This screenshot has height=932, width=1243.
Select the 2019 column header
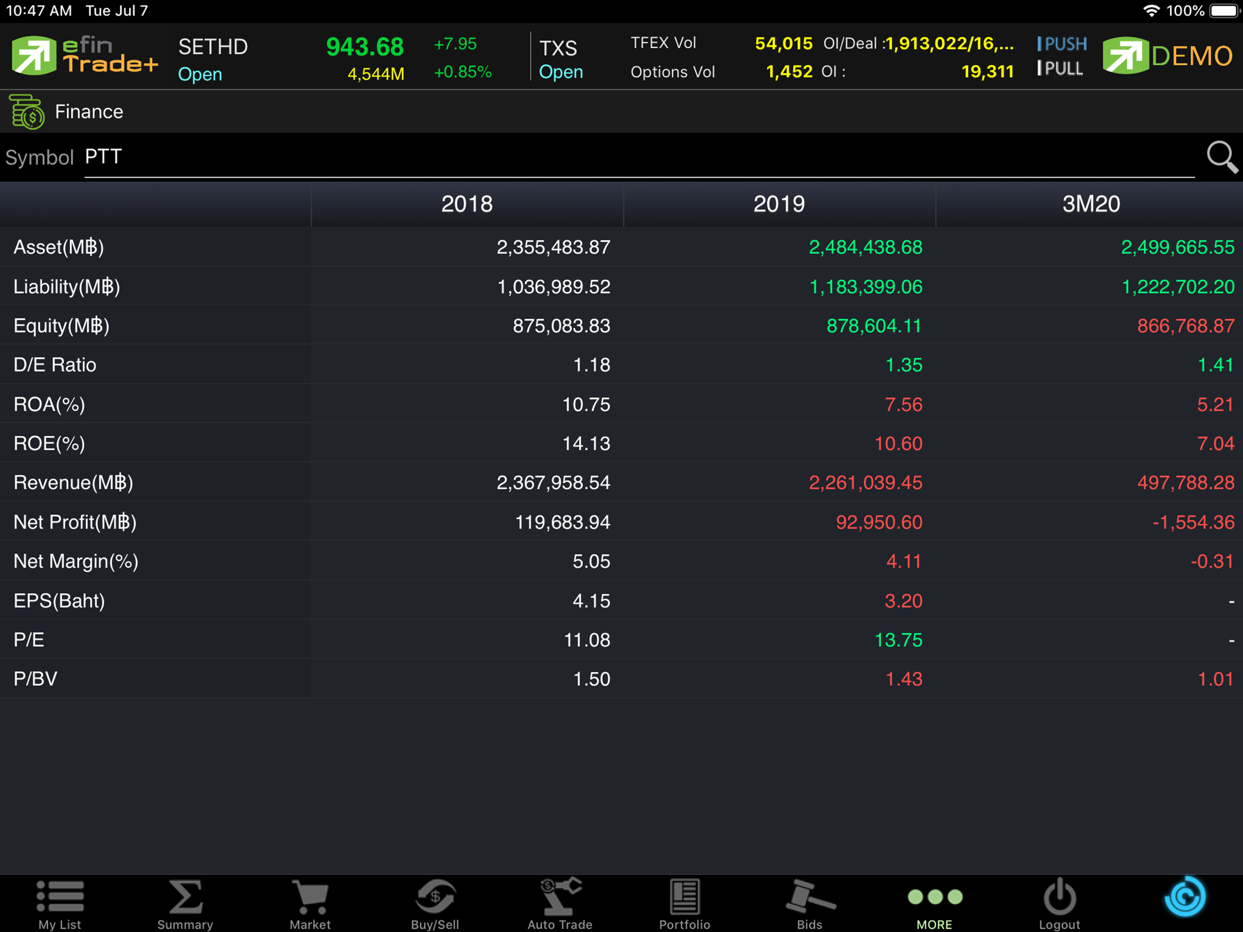pos(779,204)
